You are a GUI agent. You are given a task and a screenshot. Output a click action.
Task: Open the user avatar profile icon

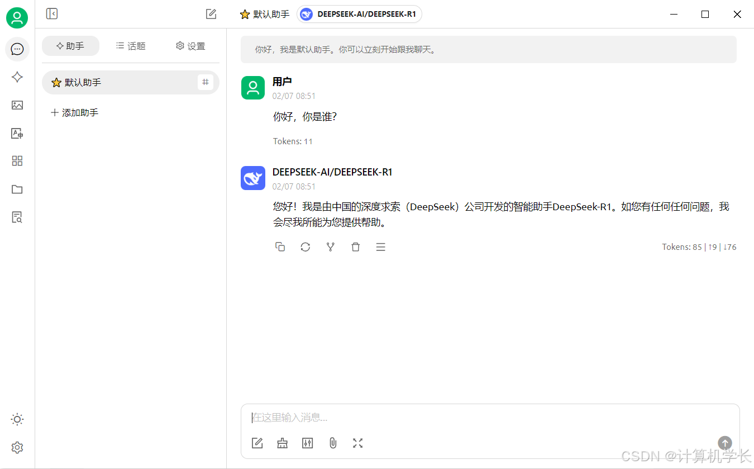[x=17, y=18]
